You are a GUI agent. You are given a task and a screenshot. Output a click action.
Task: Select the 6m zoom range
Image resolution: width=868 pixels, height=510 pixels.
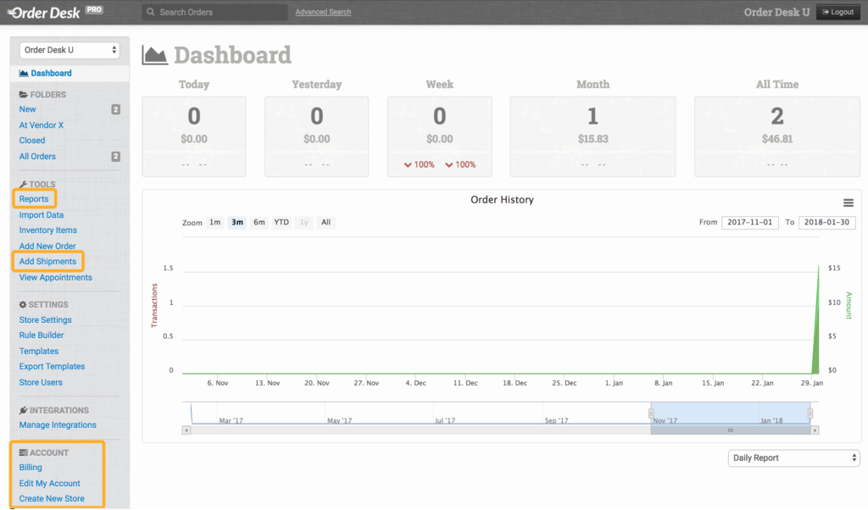click(259, 223)
